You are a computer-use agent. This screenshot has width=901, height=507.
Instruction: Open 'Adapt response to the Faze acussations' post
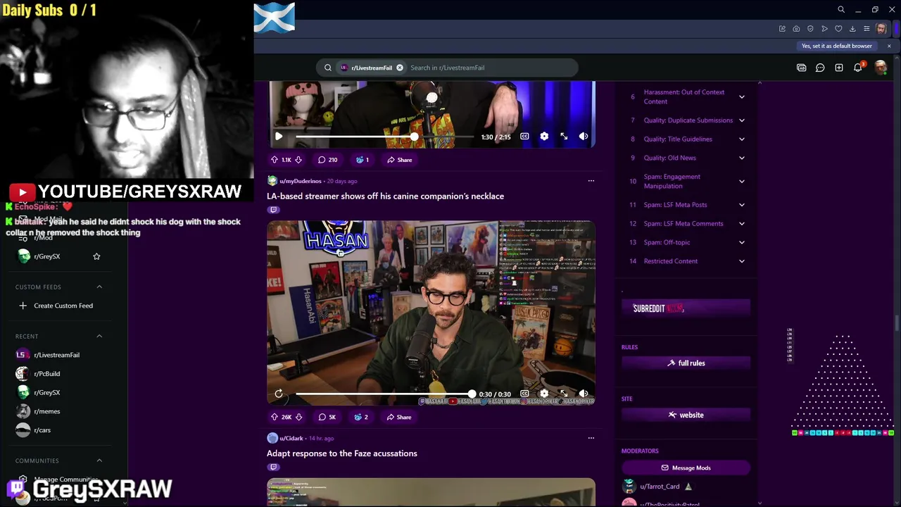click(342, 453)
